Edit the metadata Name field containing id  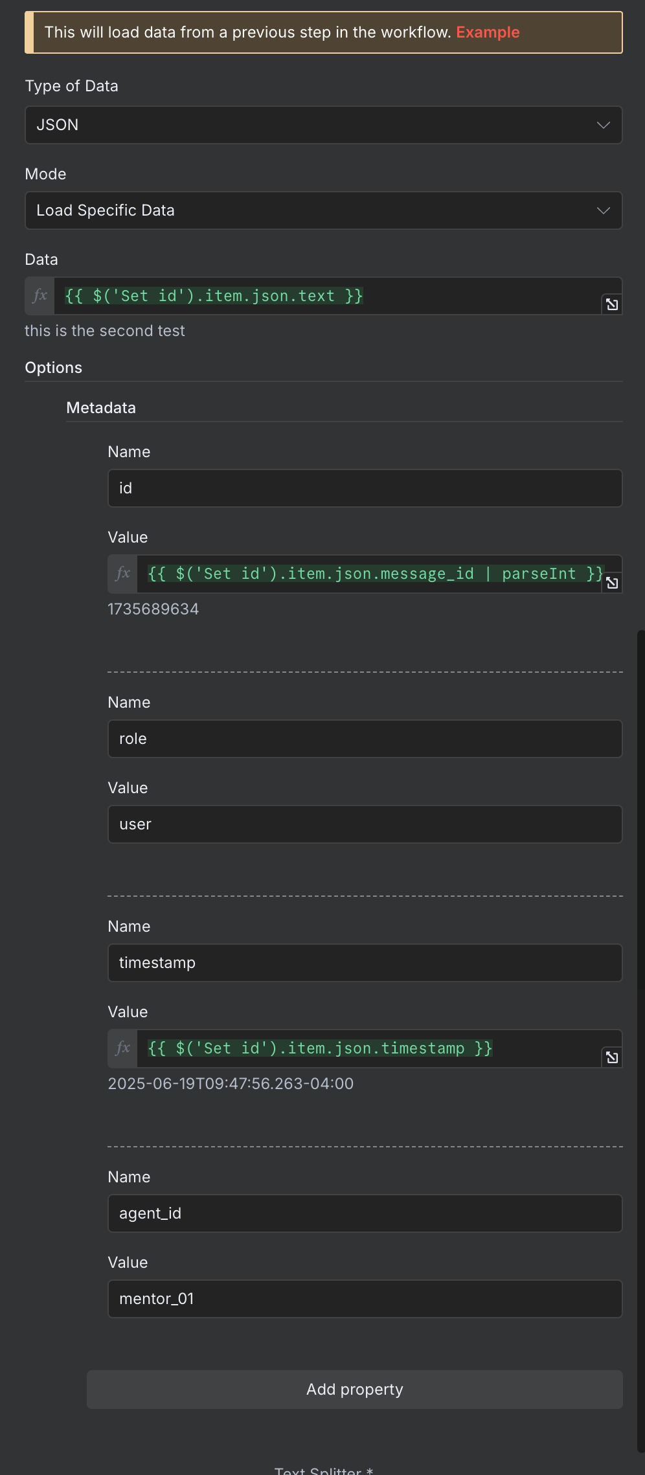coord(365,488)
